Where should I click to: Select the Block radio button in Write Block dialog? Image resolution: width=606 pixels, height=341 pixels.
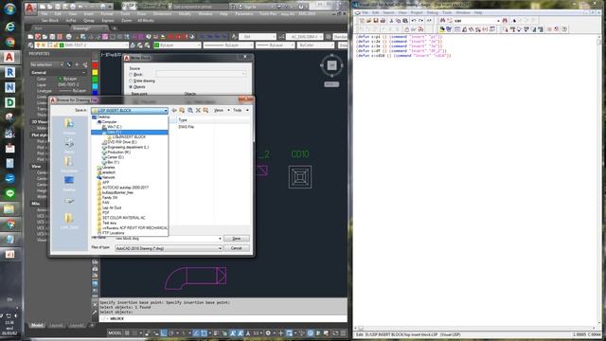(131, 75)
